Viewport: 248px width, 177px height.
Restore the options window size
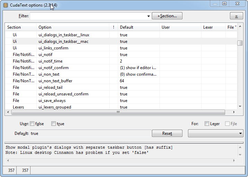click(x=224, y=3)
